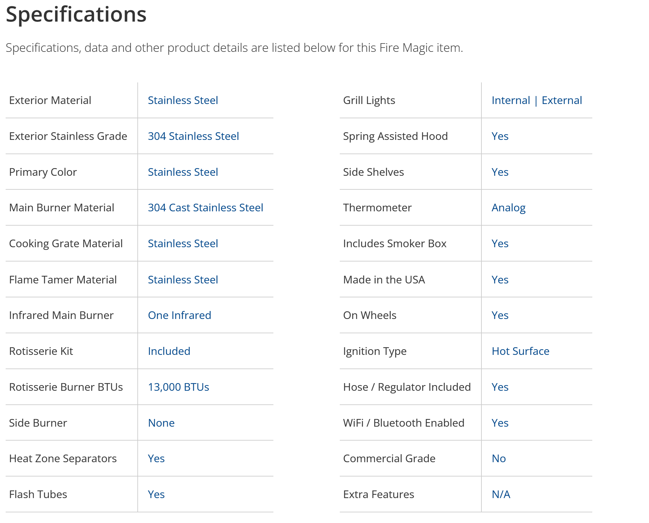Open the Rotisserie Kit Included link
The image size is (649, 523).
(169, 351)
